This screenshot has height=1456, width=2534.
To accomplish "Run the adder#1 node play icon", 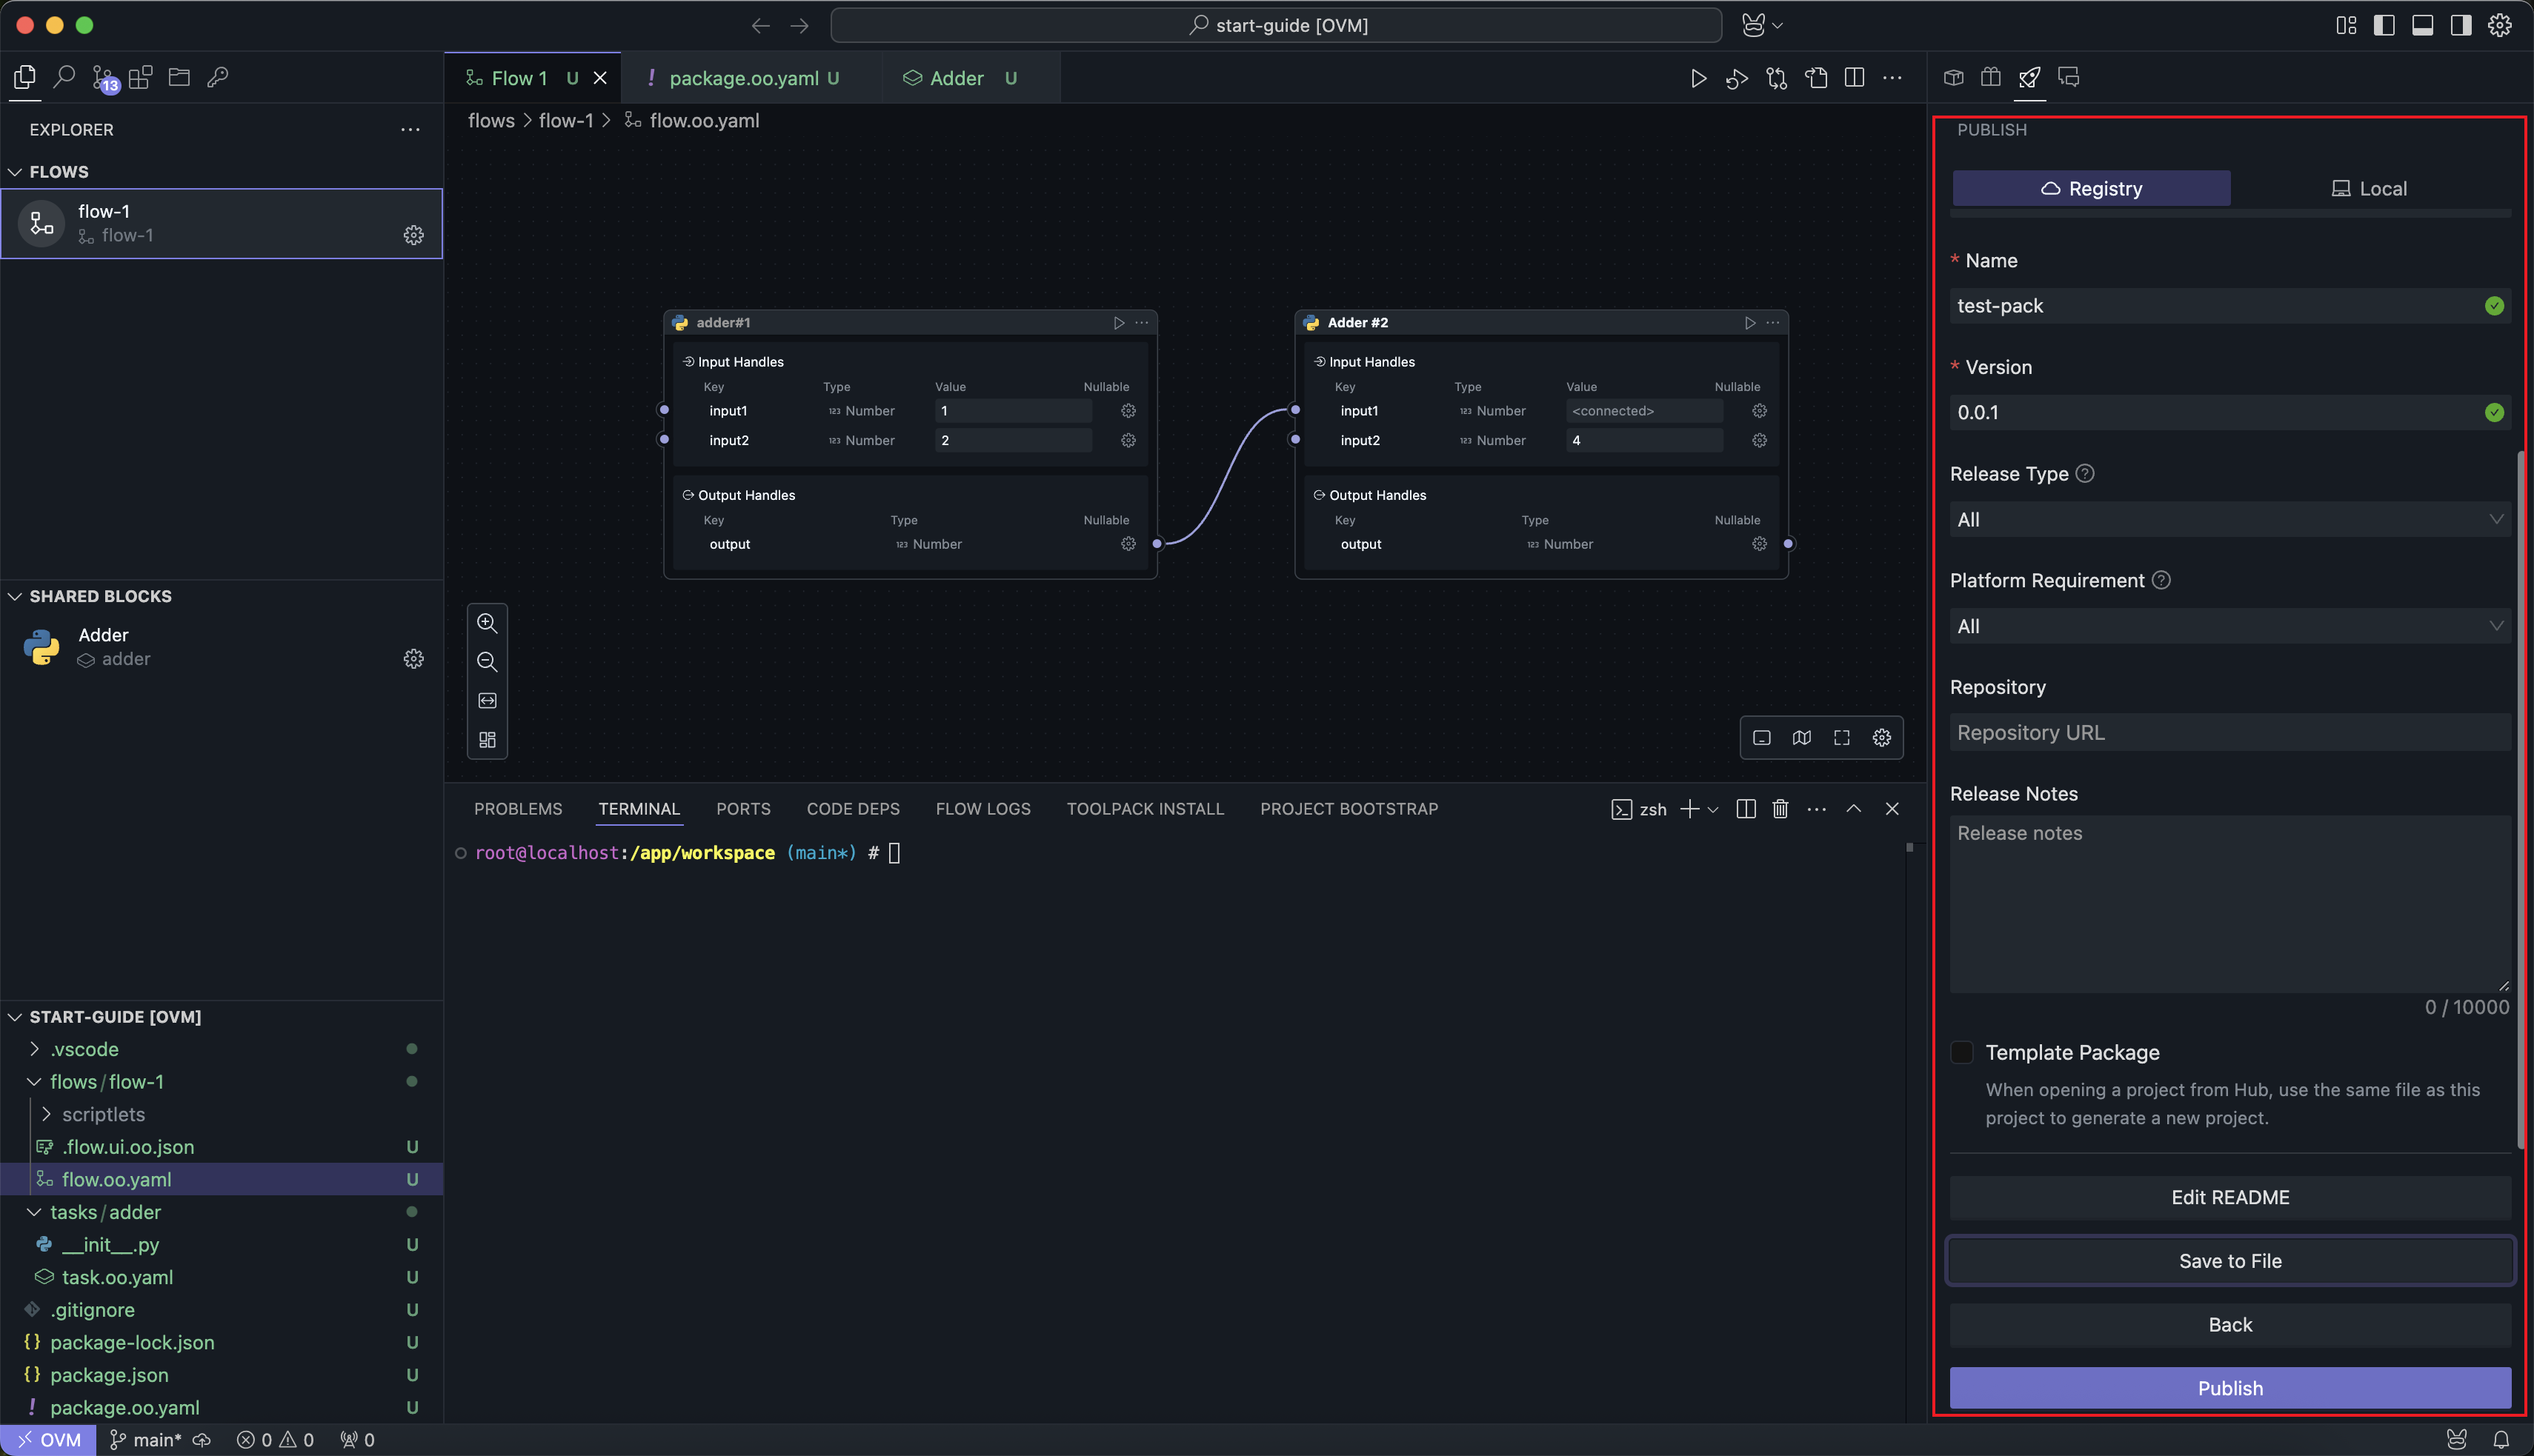I will click(1118, 323).
